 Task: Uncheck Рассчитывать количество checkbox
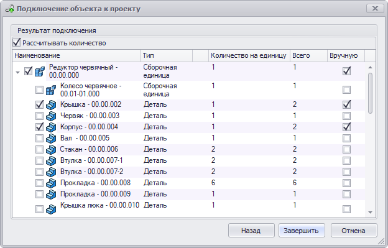click(x=17, y=42)
